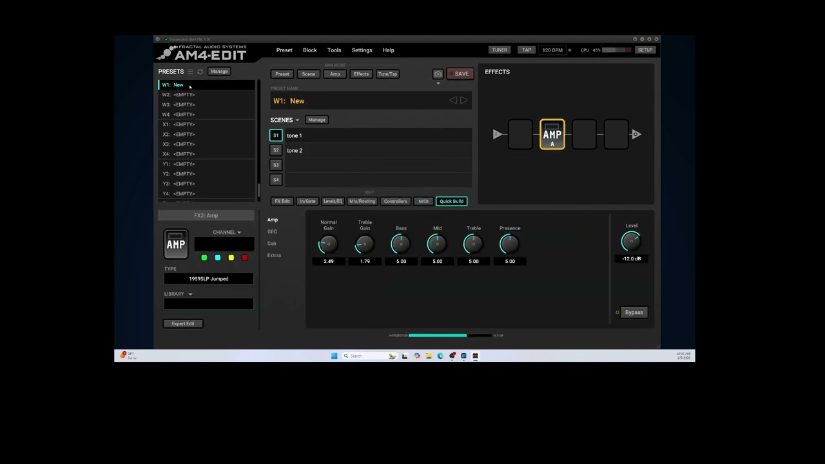Select the green channel indicator
Viewport: 825px width, 464px height.
[x=204, y=258]
